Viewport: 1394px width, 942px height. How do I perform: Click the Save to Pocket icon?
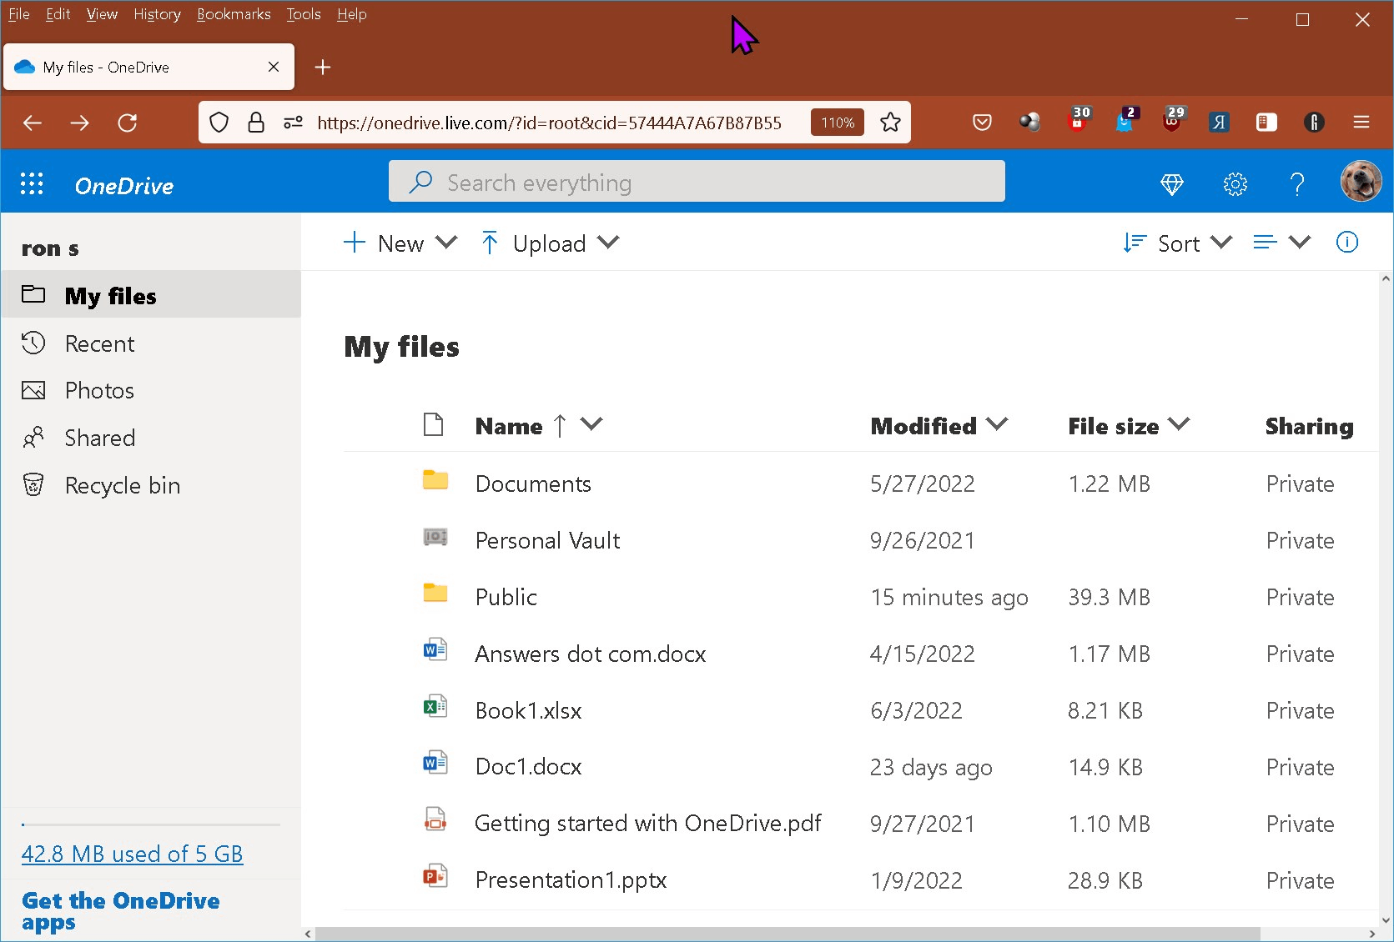982,123
